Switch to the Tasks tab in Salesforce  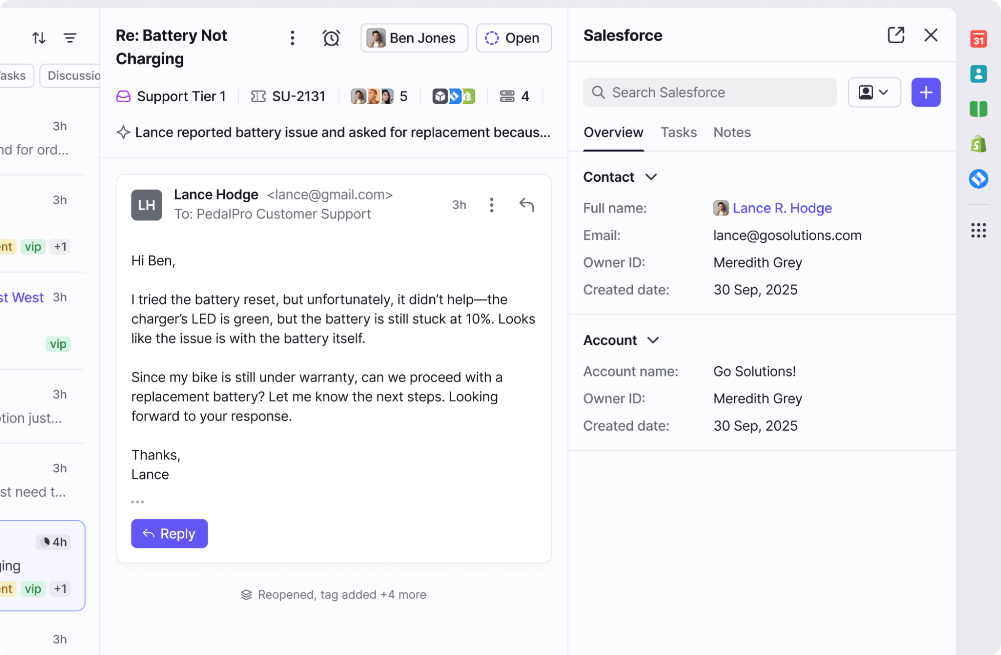pos(678,132)
